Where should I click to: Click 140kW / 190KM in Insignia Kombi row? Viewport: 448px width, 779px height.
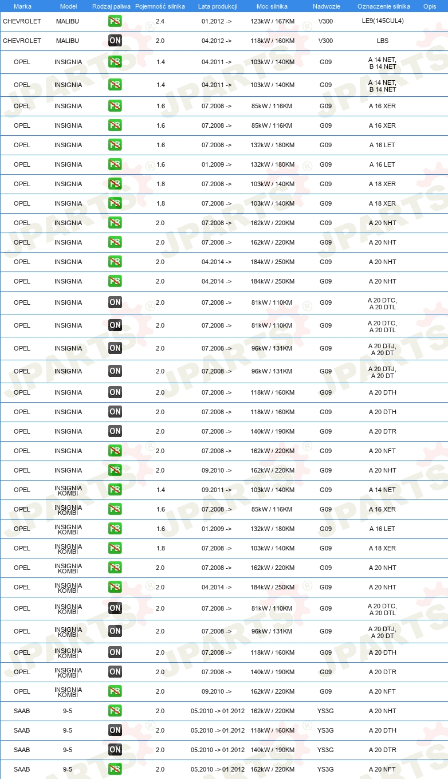273,672
